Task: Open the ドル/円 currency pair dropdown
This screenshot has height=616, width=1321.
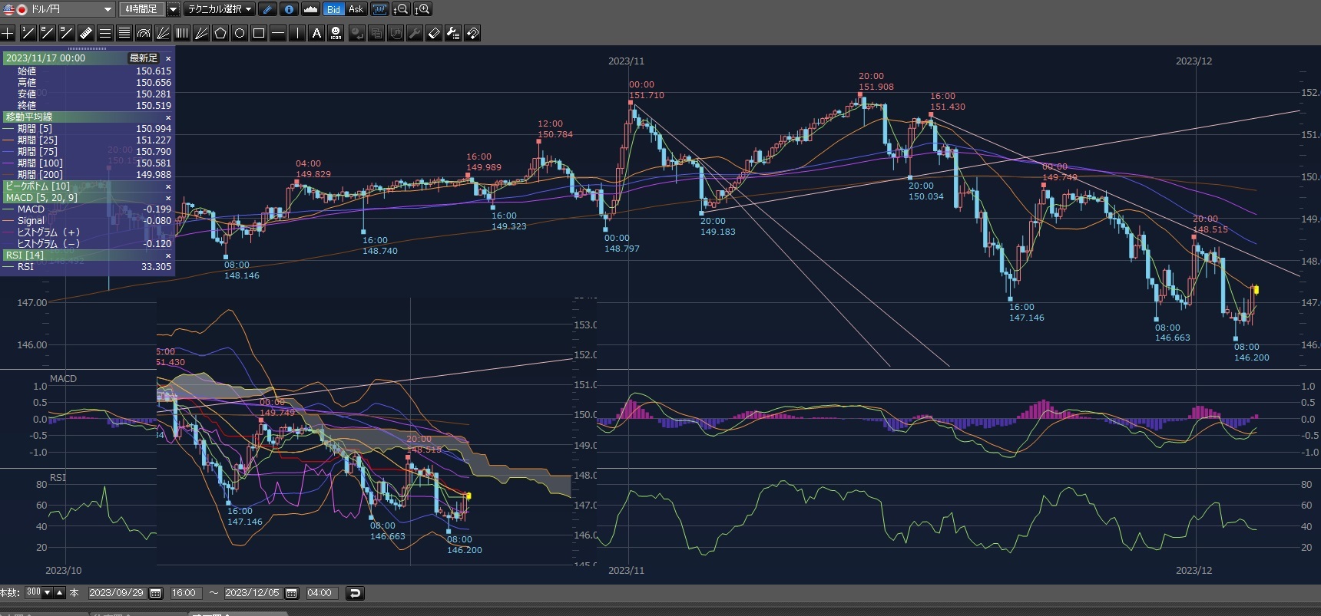Action: (107, 9)
